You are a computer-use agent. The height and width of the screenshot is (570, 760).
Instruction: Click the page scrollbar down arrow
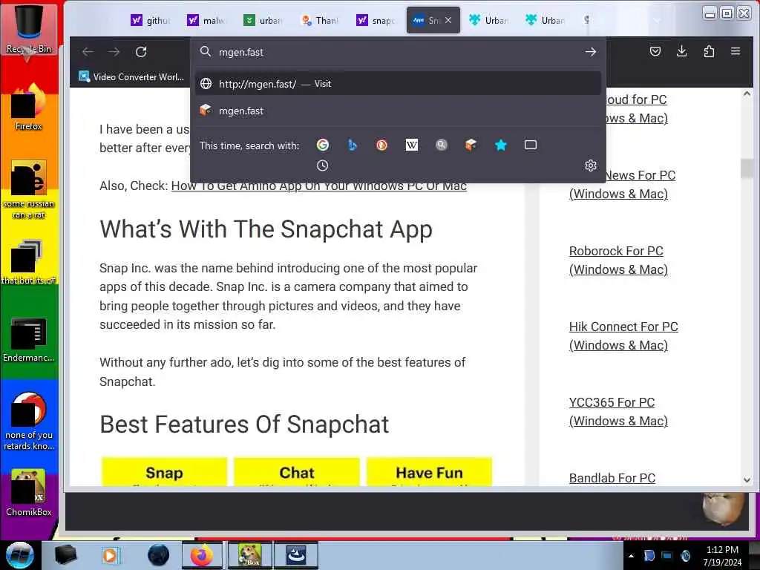coord(747,480)
